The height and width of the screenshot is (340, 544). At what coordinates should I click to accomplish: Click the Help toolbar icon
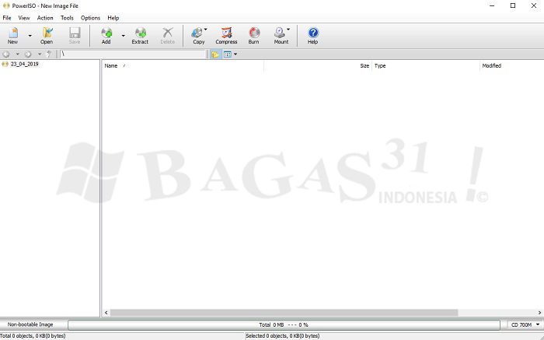(312, 36)
